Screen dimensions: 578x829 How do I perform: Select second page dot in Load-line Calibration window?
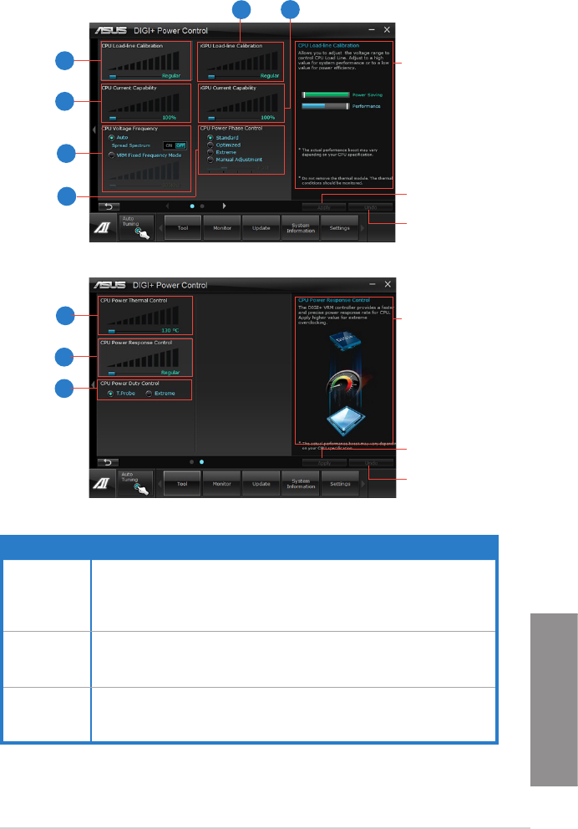(x=202, y=206)
